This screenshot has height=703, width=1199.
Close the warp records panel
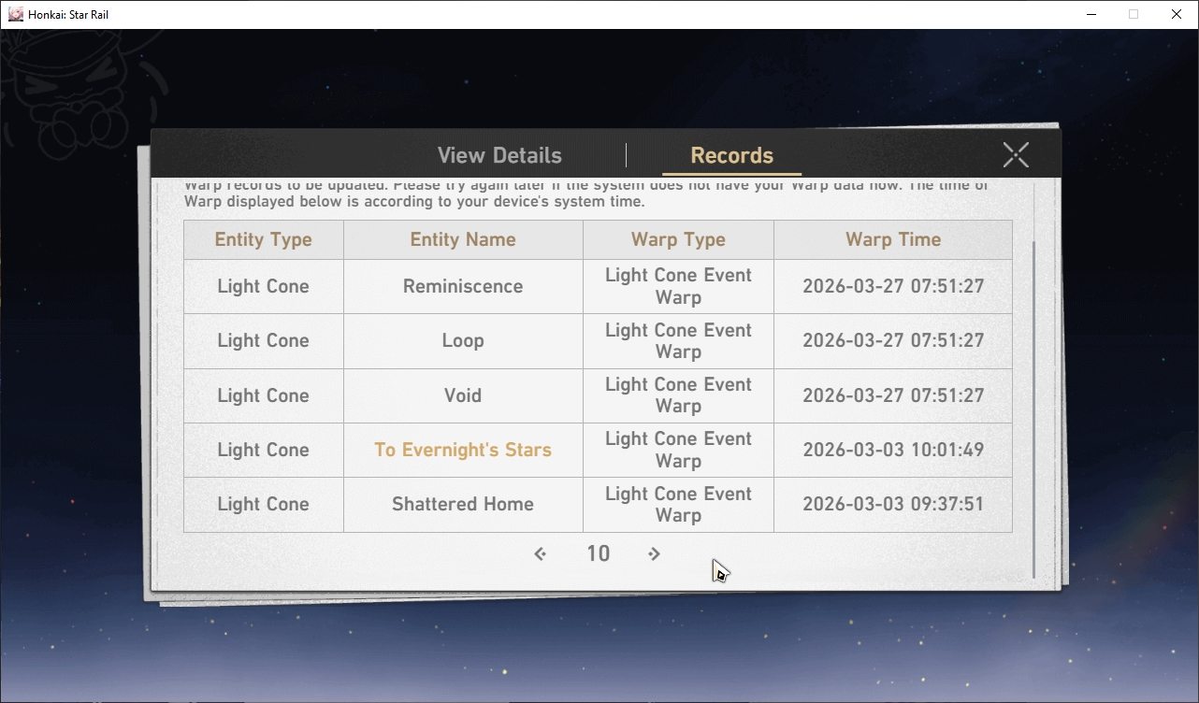(x=1016, y=155)
